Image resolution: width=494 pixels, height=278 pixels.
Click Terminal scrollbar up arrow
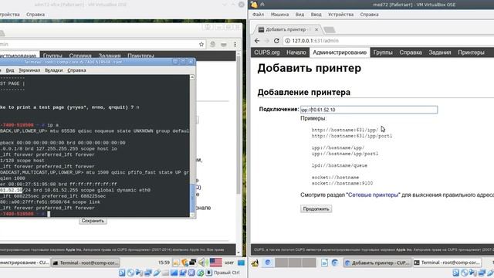pyautogui.click(x=192, y=77)
